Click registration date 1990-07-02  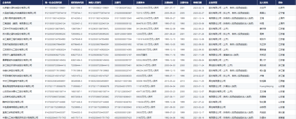[x=170, y=24]
